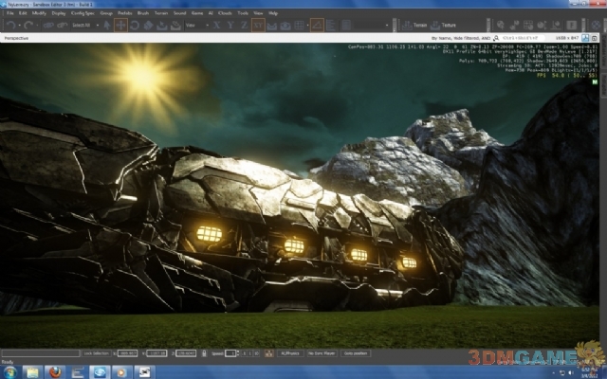Click the viewport search magnifier icon
The height and width of the screenshot is (379, 607).
pos(496,38)
